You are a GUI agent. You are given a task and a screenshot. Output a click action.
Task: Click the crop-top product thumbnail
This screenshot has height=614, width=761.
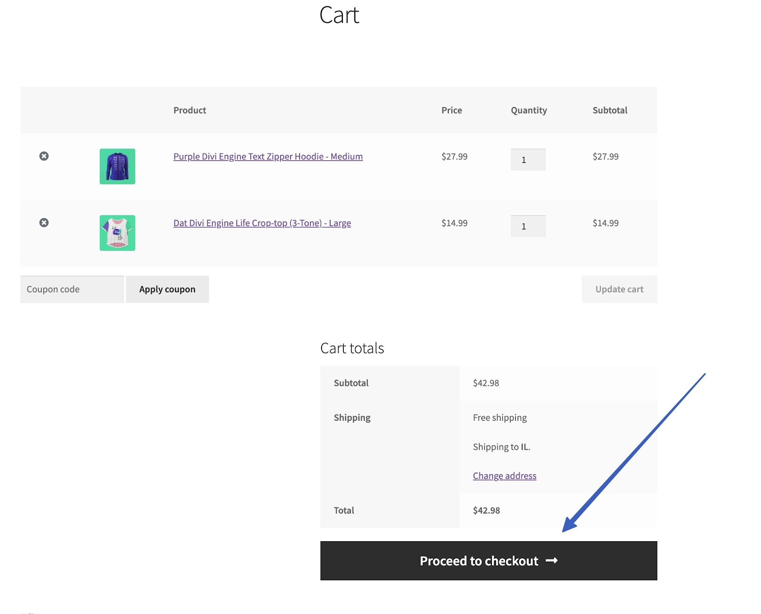[117, 232]
